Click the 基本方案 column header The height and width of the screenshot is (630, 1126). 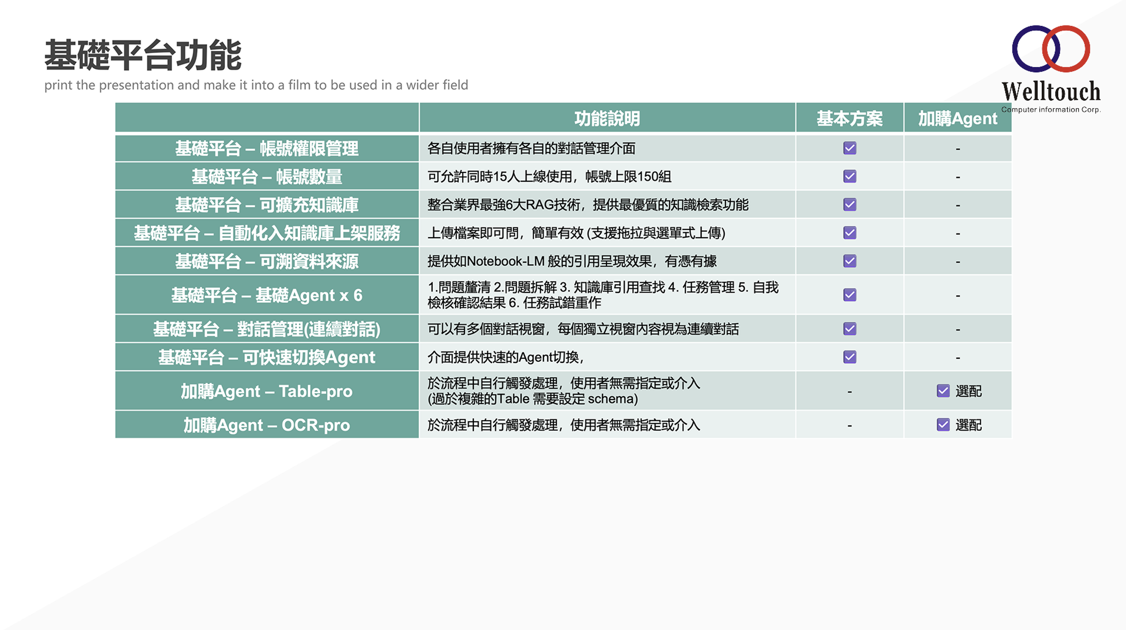849,118
